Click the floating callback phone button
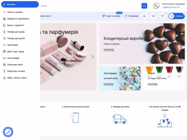This screenshot has width=187, height=140. [x=8, y=132]
